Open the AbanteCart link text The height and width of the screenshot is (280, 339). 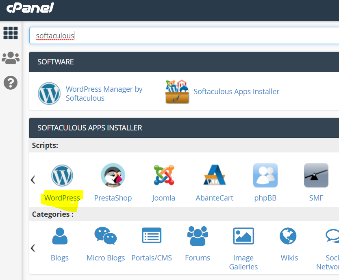tap(215, 198)
